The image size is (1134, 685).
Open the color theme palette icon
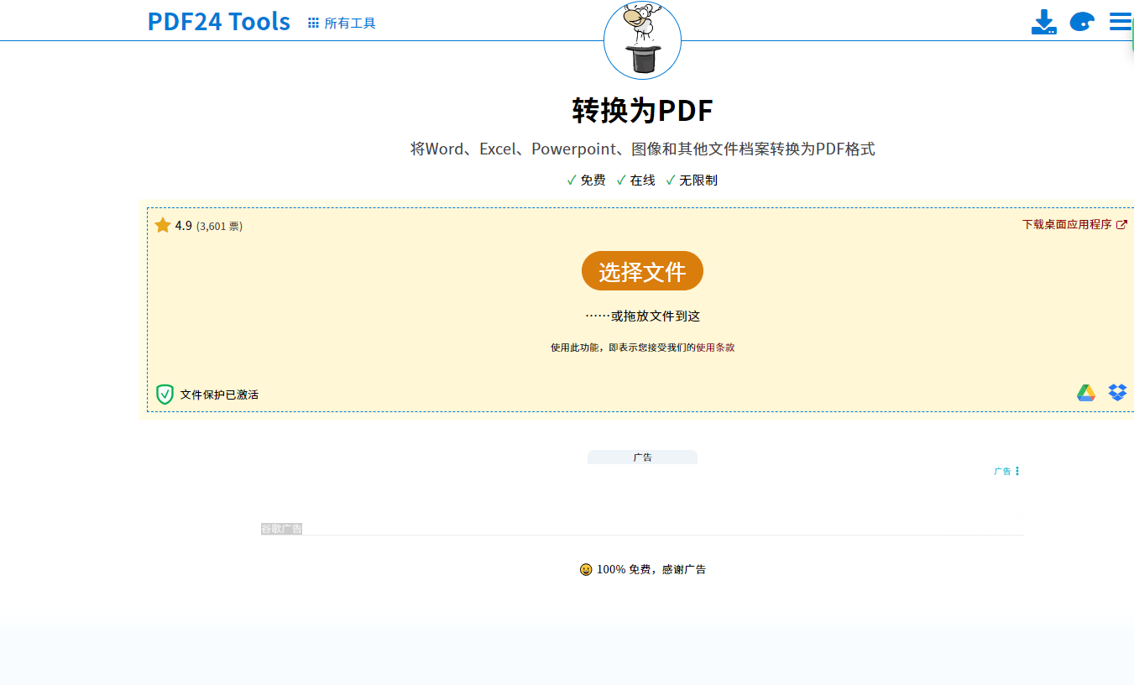(1082, 22)
